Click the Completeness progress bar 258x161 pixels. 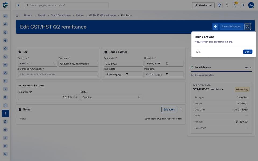pyautogui.click(x=221, y=71)
